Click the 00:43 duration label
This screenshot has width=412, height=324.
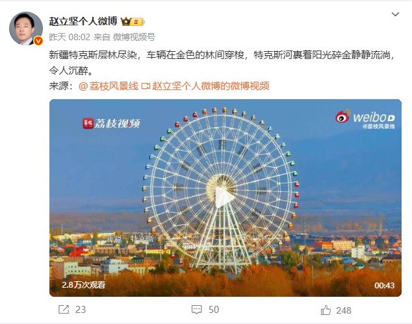point(385,285)
